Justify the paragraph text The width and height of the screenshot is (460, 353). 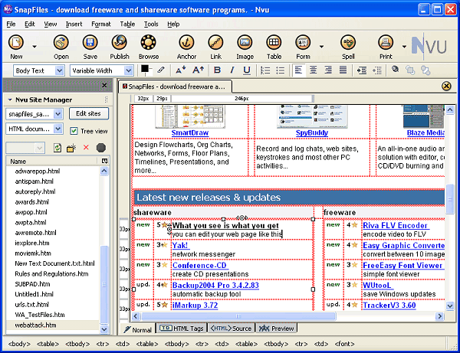(x=343, y=70)
